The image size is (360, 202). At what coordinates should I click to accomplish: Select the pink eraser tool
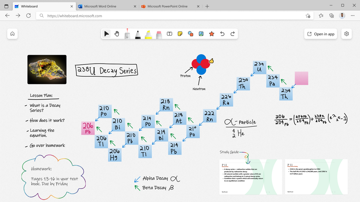pos(159,35)
